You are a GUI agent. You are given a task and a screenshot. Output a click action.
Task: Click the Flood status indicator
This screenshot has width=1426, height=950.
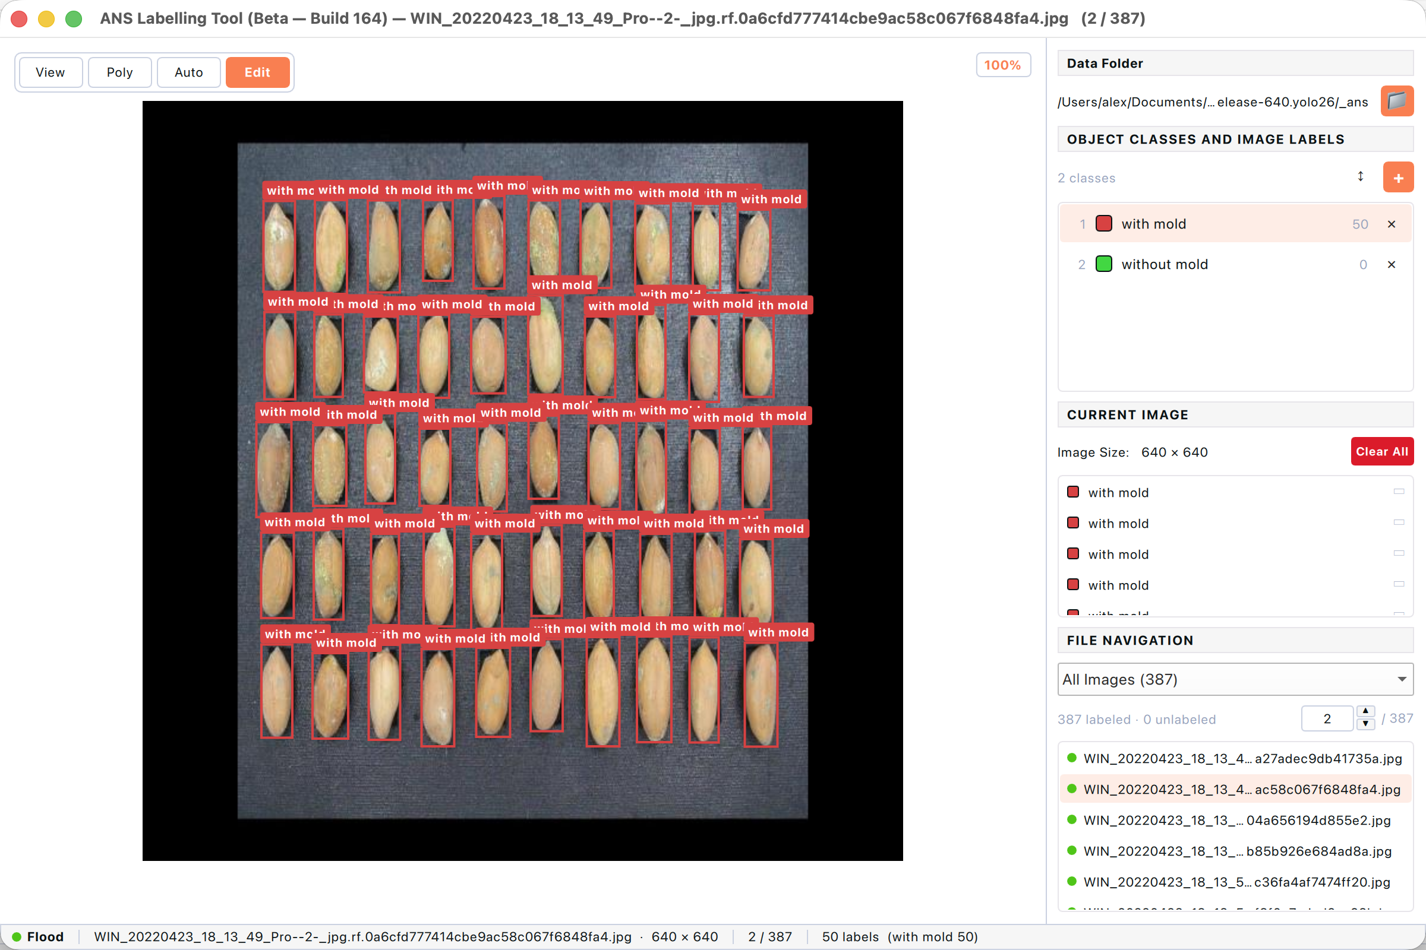coord(38,937)
